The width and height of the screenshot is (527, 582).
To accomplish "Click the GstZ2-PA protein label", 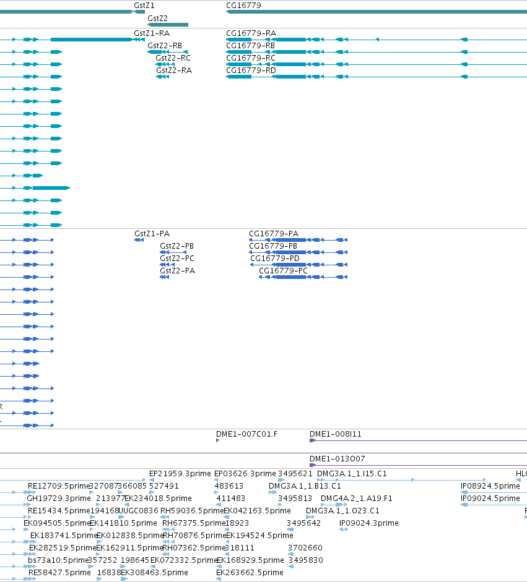I will [177, 271].
